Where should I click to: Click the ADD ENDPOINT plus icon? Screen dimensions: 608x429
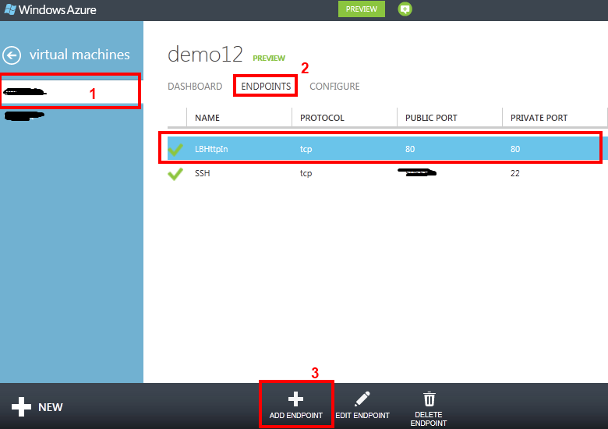pyautogui.click(x=296, y=399)
